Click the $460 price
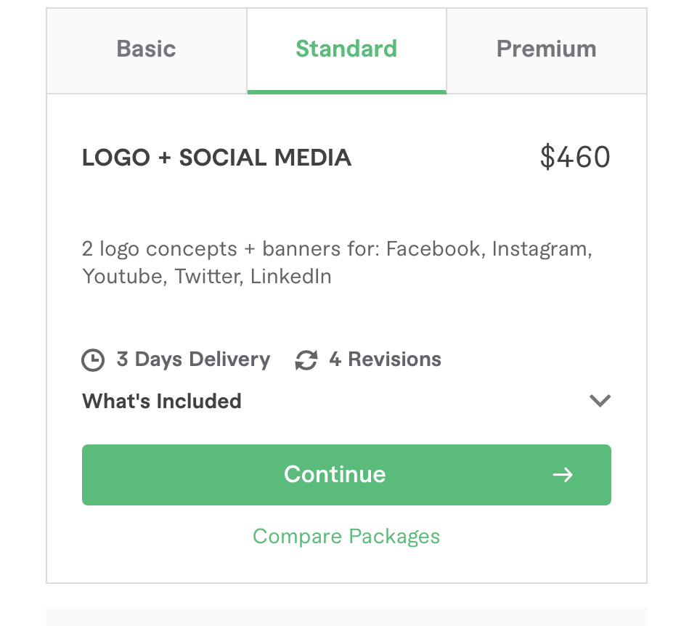The image size is (697, 626). pyautogui.click(x=575, y=158)
